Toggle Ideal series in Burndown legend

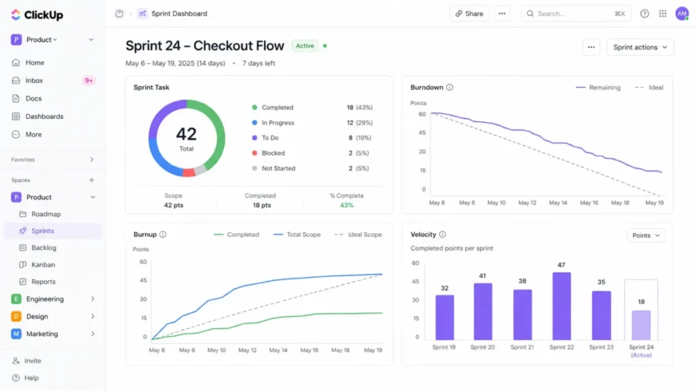coord(649,88)
